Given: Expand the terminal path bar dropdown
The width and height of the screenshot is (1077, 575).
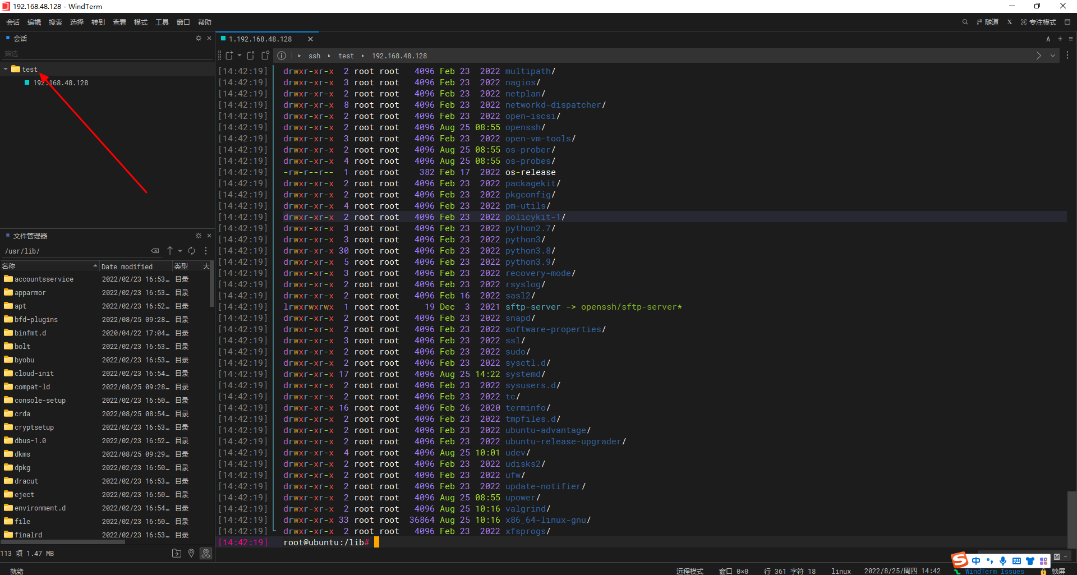Looking at the screenshot, I should click(1053, 56).
